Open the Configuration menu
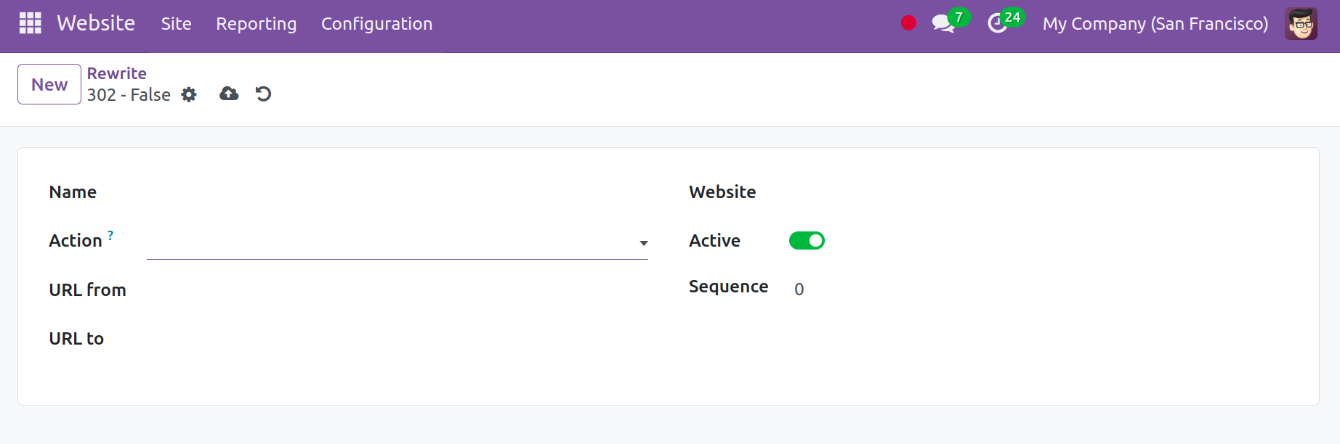Image resolution: width=1340 pixels, height=444 pixels. [376, 23]
